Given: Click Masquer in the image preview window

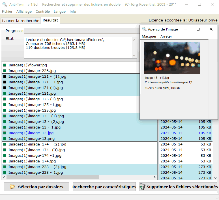Looking at the screenshot, I should coord(149,36).
